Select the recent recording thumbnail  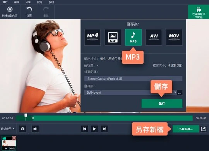pos(9,143)
